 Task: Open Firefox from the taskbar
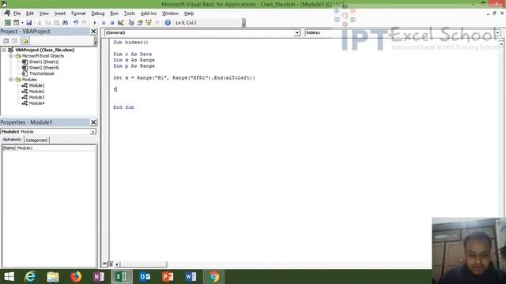pos(76,277)
